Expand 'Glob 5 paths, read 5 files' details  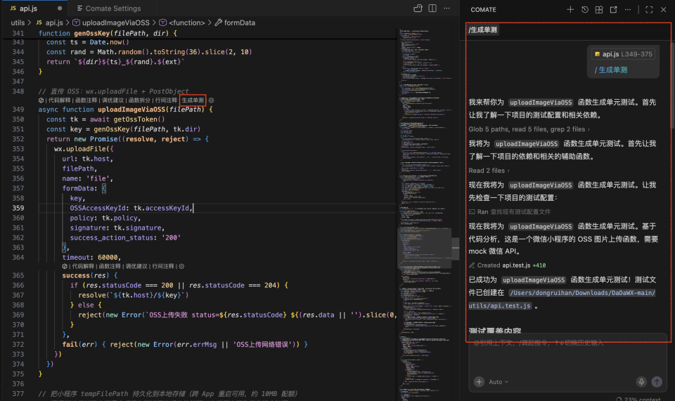(x=529, y=129)
